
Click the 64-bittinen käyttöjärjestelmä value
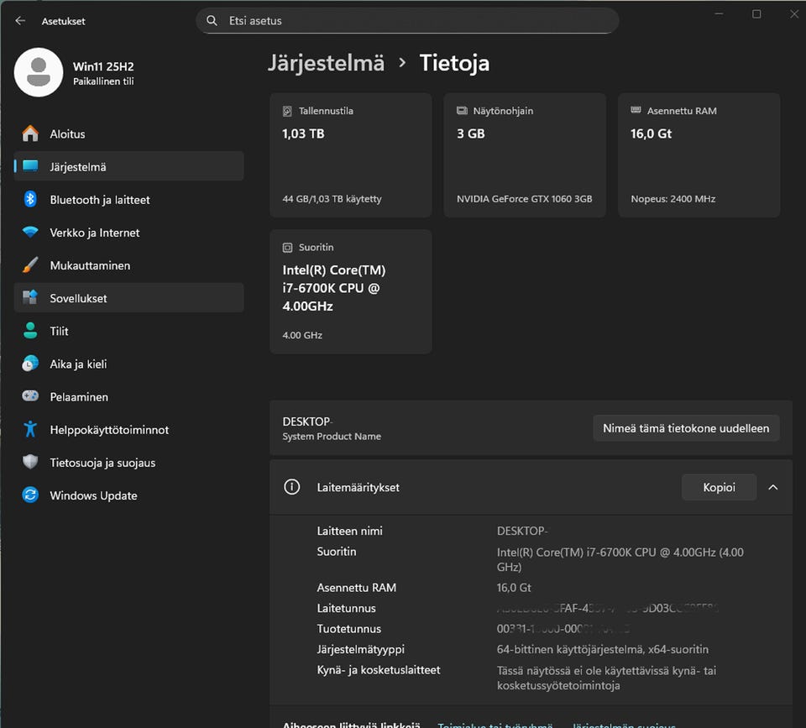click(603, 649)
